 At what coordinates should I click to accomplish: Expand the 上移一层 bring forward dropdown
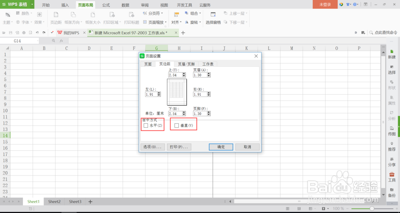coord(246,13)
